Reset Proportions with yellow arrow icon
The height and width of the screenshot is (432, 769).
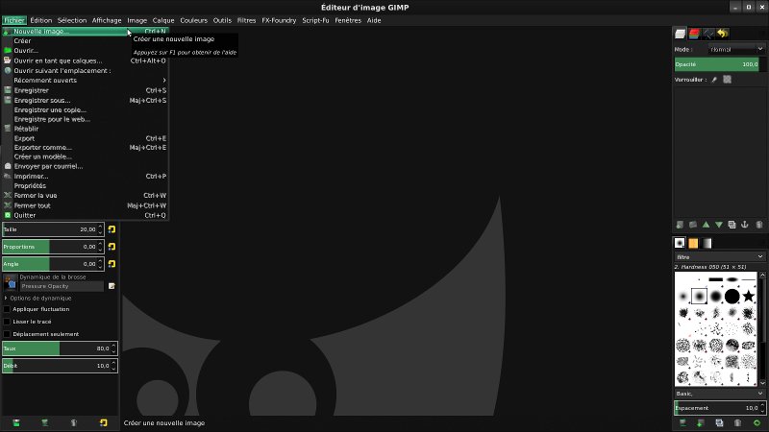[x=112, y=247]
